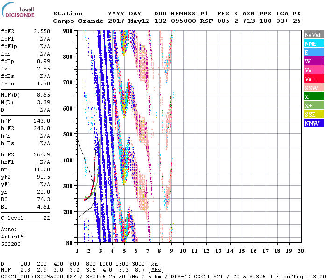Click the NNE cyan legend swatch
Viewport: 327px width, 280px height.
314,43
